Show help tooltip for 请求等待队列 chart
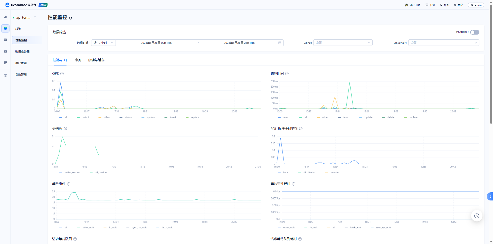Viewport: 493px width, 244px height. pos(75,239)
